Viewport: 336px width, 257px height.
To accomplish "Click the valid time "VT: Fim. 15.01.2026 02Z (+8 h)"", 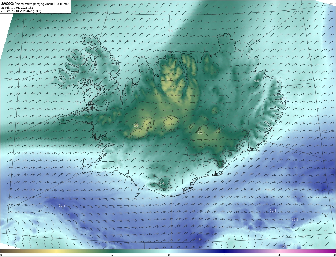I will (x=21, y=11).
